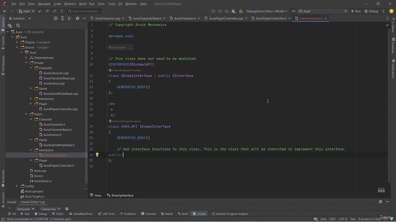Open the NuGet tool window
The height and width of the screenshot is (222, 396).
[166, 214]
